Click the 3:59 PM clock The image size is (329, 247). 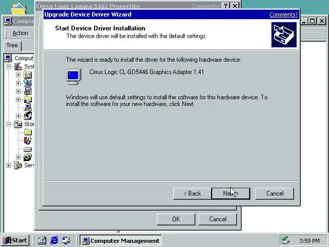pyautogui.click(x=309, y=241)
